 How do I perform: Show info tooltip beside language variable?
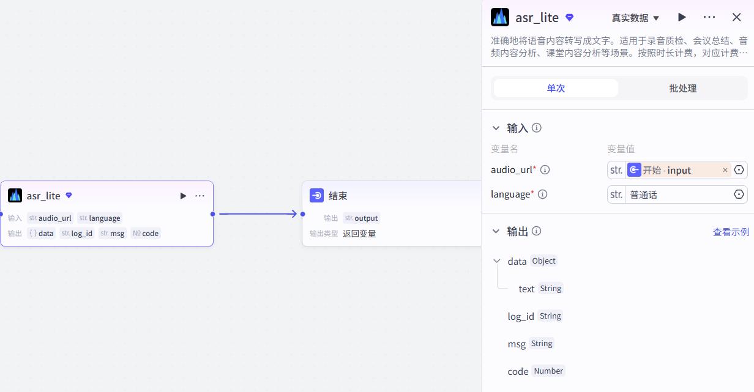(x=542, y=194)
